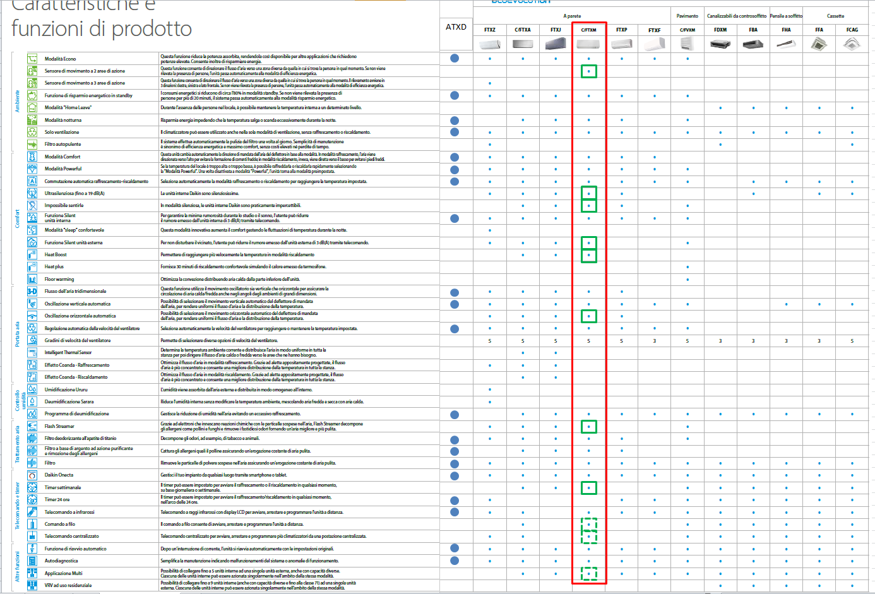875x594 pixels.
Task: Click the FFA cassette unit image
Action: [819, 44]
